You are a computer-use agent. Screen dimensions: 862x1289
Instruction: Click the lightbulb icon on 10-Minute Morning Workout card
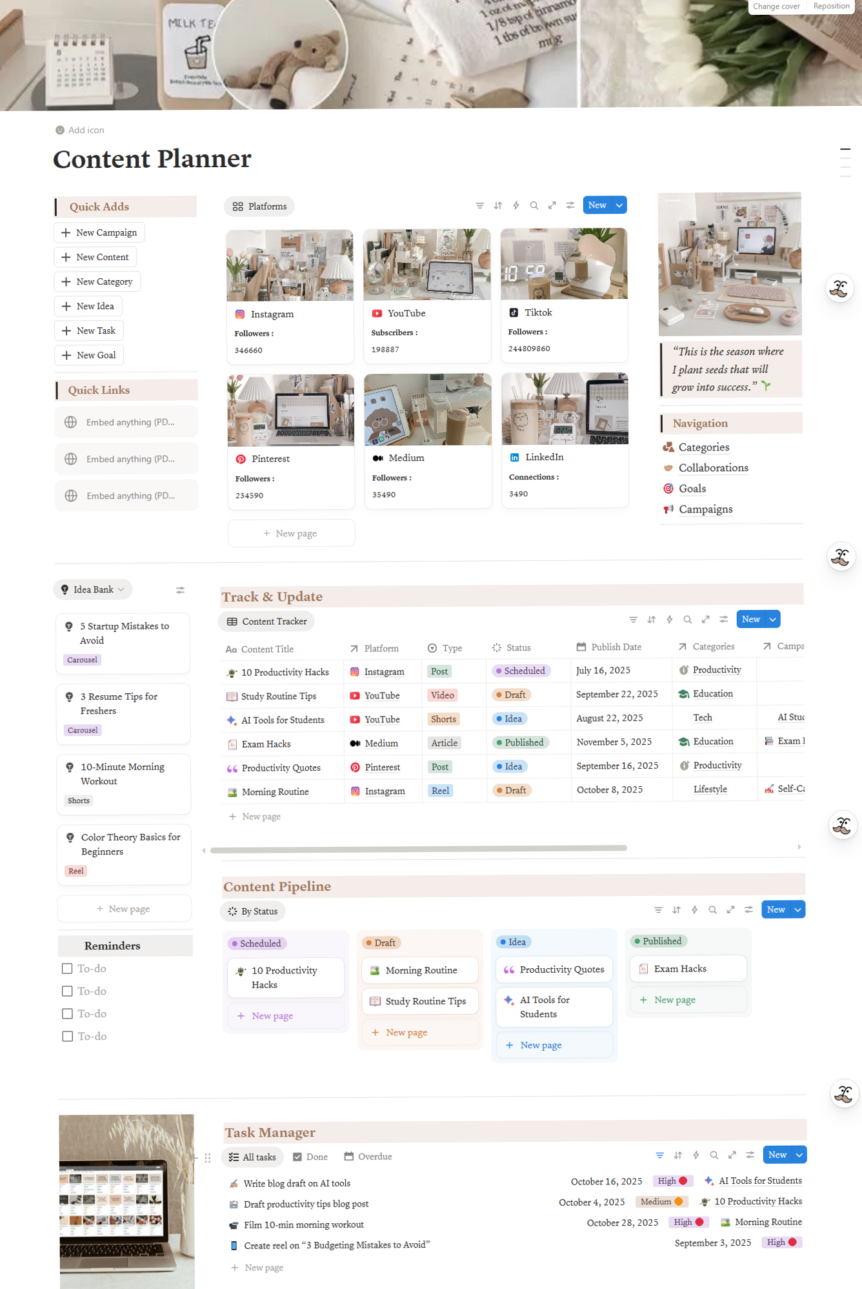point(70,767)
